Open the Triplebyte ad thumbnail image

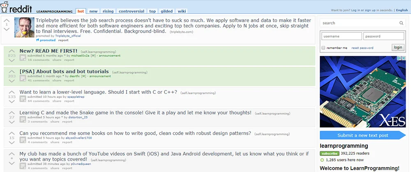tap(24, 27)
